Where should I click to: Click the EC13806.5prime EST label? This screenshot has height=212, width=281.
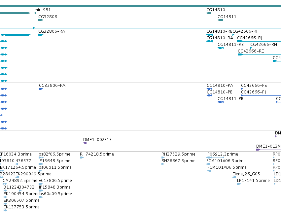pyautogui.click(x=55, y=181)
